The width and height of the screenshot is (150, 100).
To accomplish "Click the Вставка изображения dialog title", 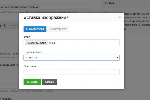I will pos(46,17).
